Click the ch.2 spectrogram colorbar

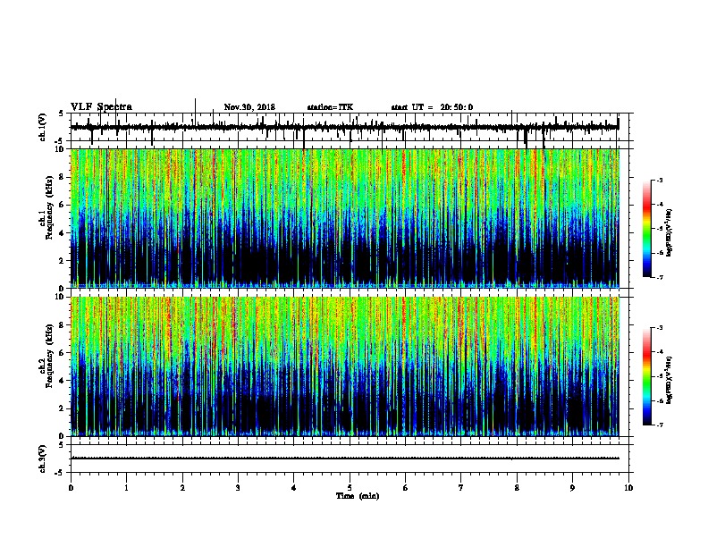[x=647, y=376]
